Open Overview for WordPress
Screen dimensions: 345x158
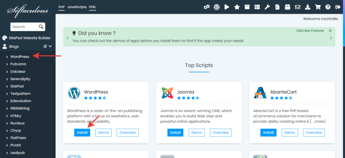point(128,132)
